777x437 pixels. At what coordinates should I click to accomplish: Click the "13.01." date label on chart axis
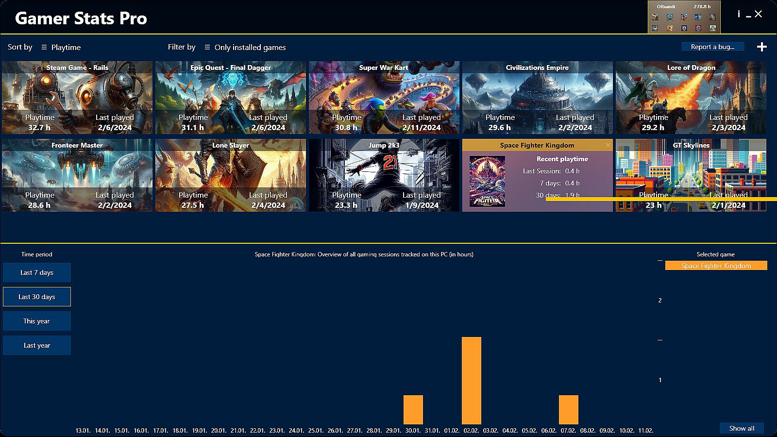click(83, 431)
